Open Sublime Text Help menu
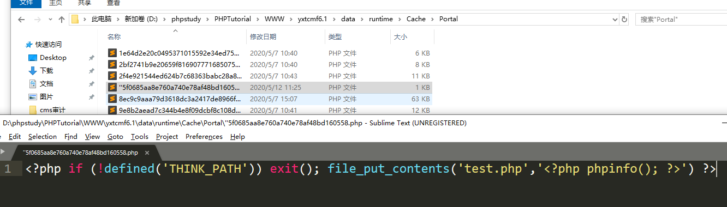Screen dimensions: 727x207 pyautogui.click(x=237, y=137)
